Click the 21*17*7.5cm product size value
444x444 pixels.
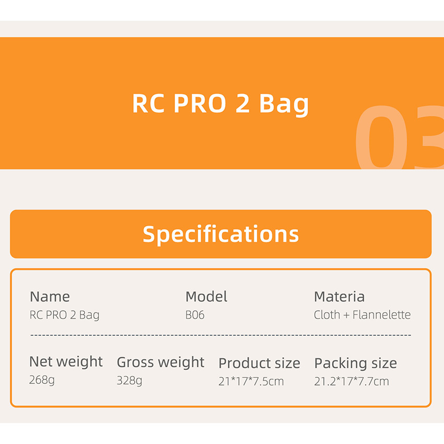[x=251, y=381]
